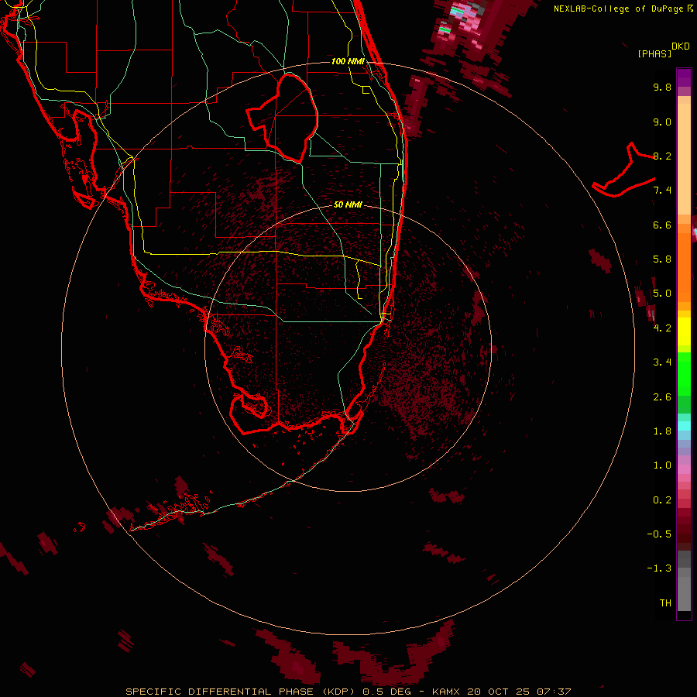Click the 3.4 legend value

662,362
